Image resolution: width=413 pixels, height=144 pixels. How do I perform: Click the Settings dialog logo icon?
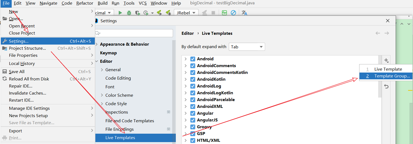click(96, 21)
